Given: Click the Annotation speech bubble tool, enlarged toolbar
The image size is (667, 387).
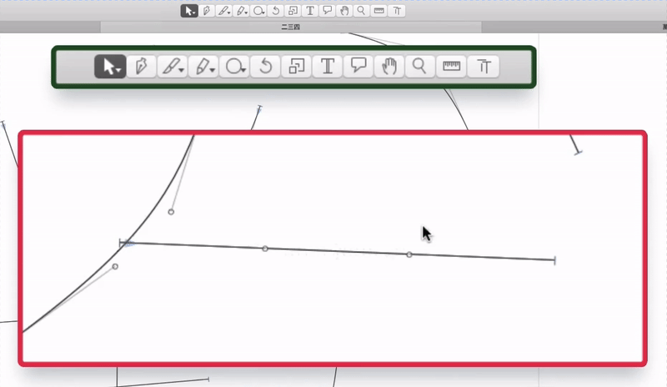Looking at the screenshot, I should 359,67.
